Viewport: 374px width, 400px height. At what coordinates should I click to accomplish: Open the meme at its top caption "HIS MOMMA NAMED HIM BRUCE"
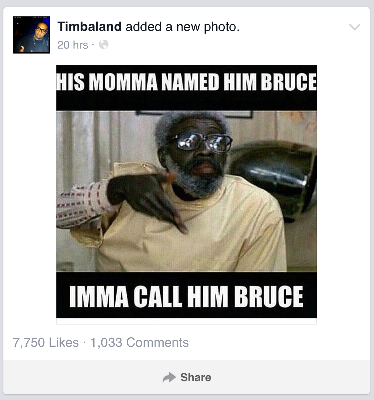pos(187,82)
